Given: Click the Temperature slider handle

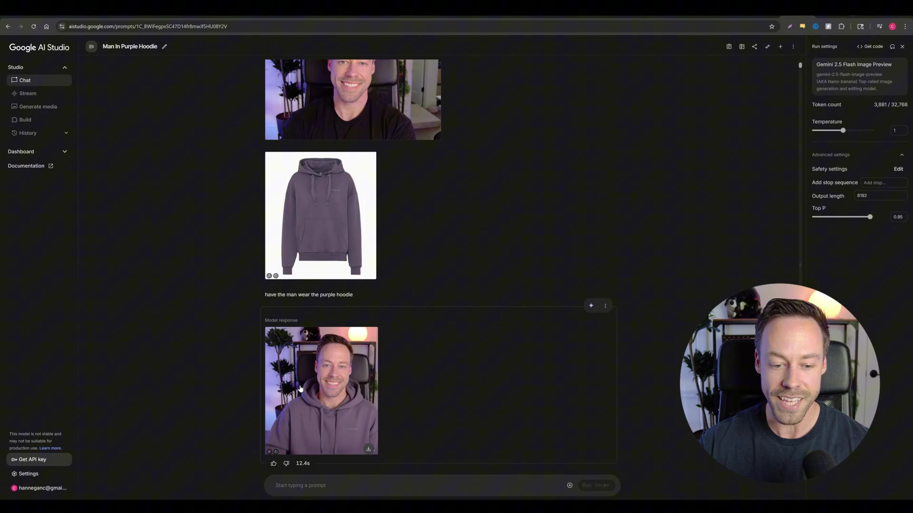Looking at the screenshot, I should pyautogui.click(x=843, y=130).
